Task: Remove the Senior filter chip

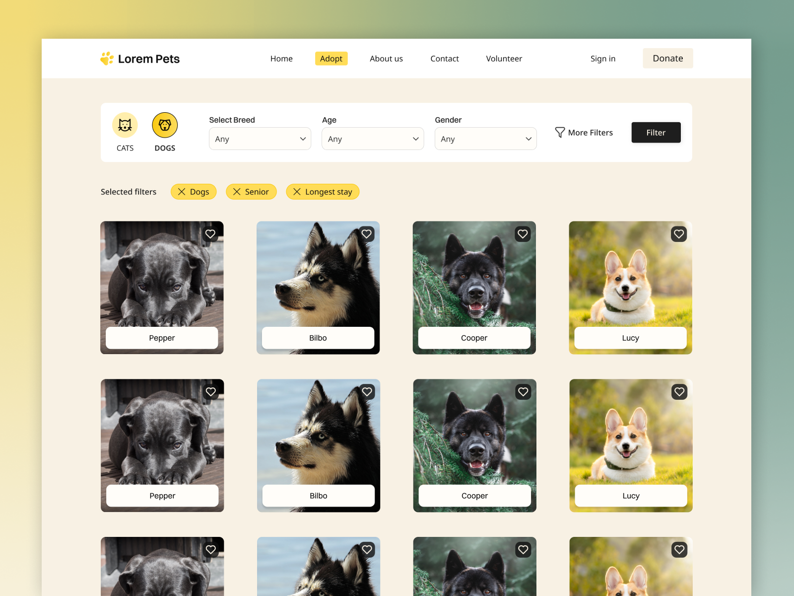Action: click(x=238, y=192)
